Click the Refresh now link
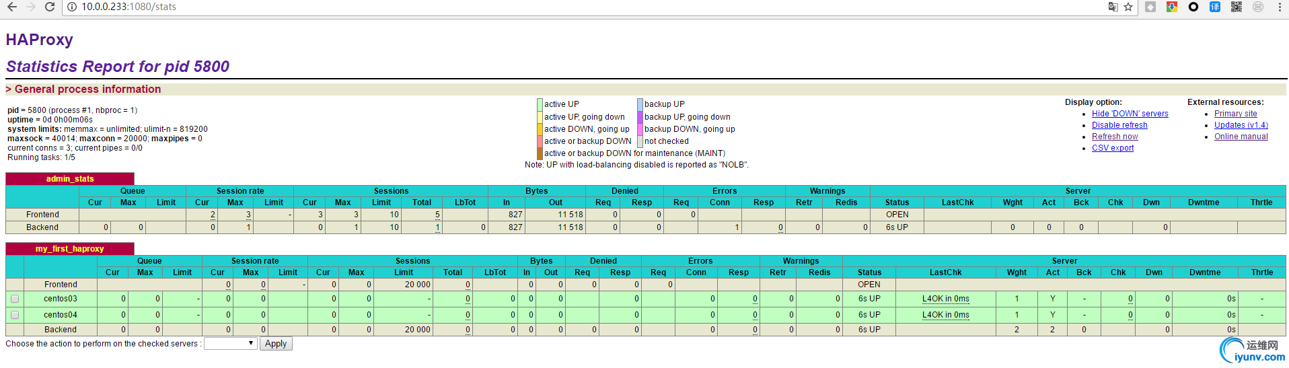Viewport: 1289px width, 368px height. click(1115, 137)
